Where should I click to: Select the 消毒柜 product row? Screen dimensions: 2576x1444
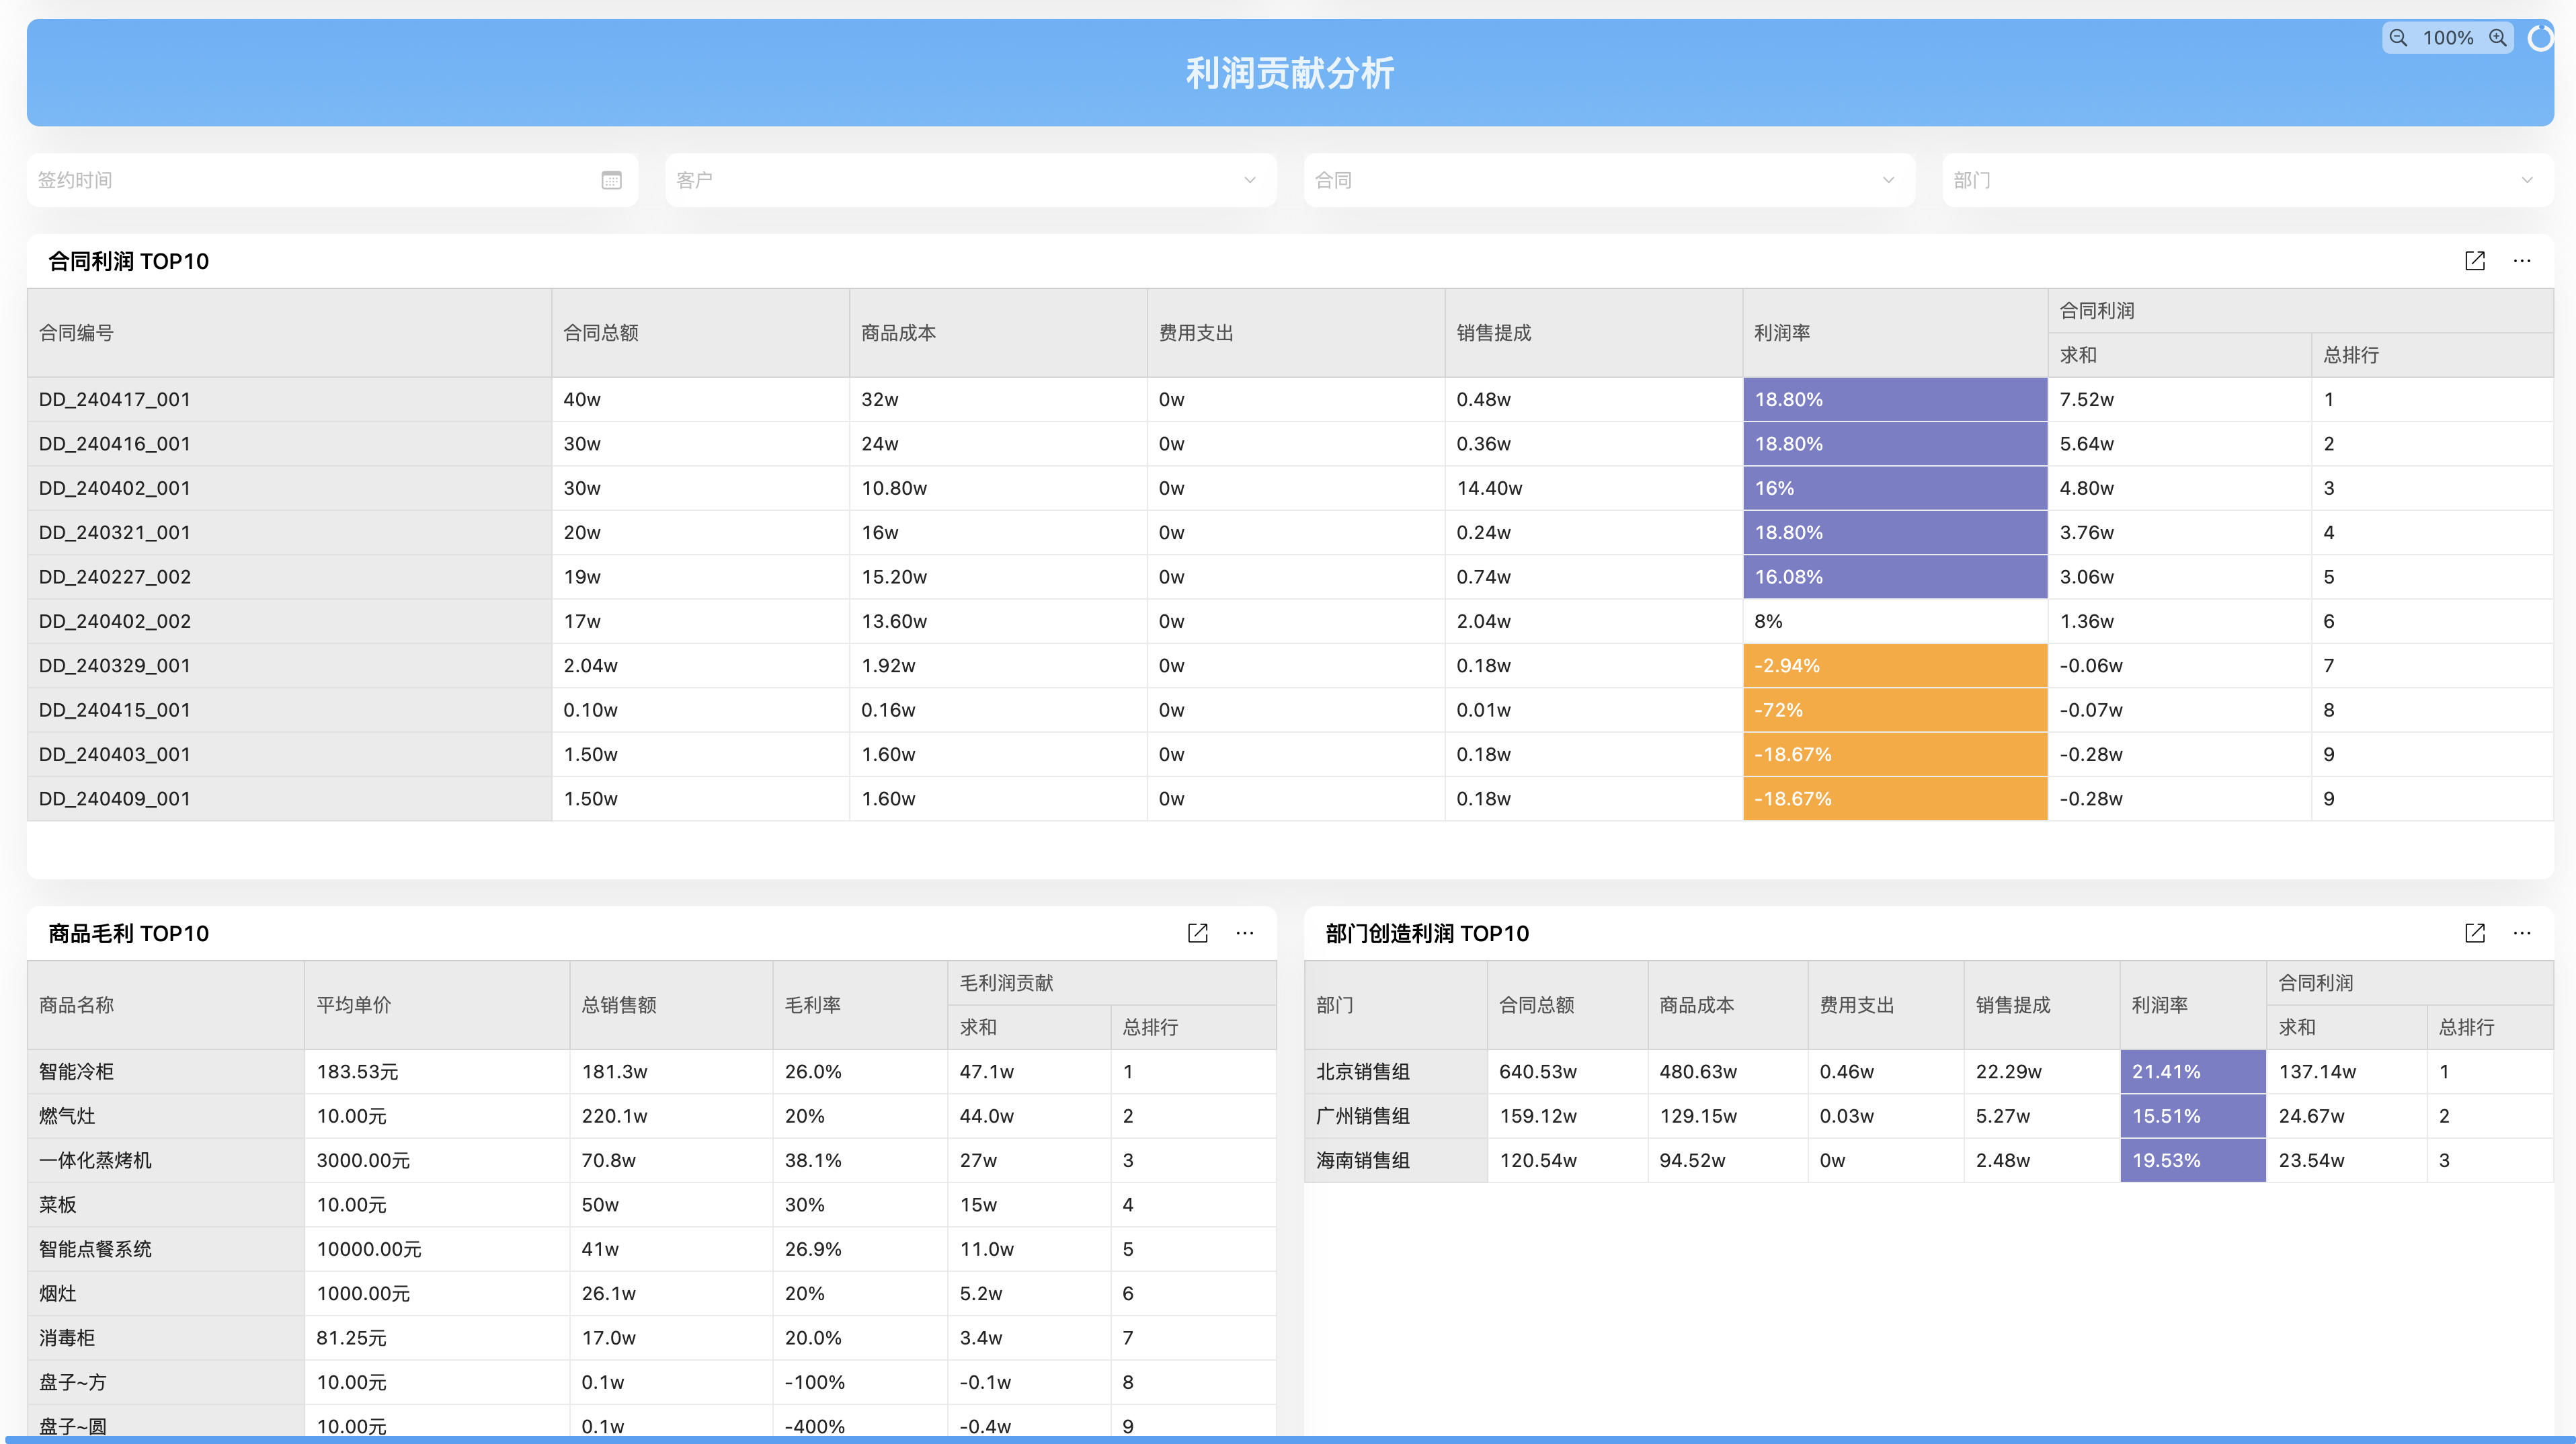pos(651,1338)
